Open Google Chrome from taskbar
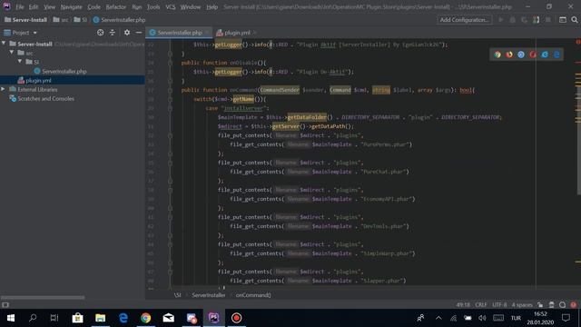 tap(145, 318)
